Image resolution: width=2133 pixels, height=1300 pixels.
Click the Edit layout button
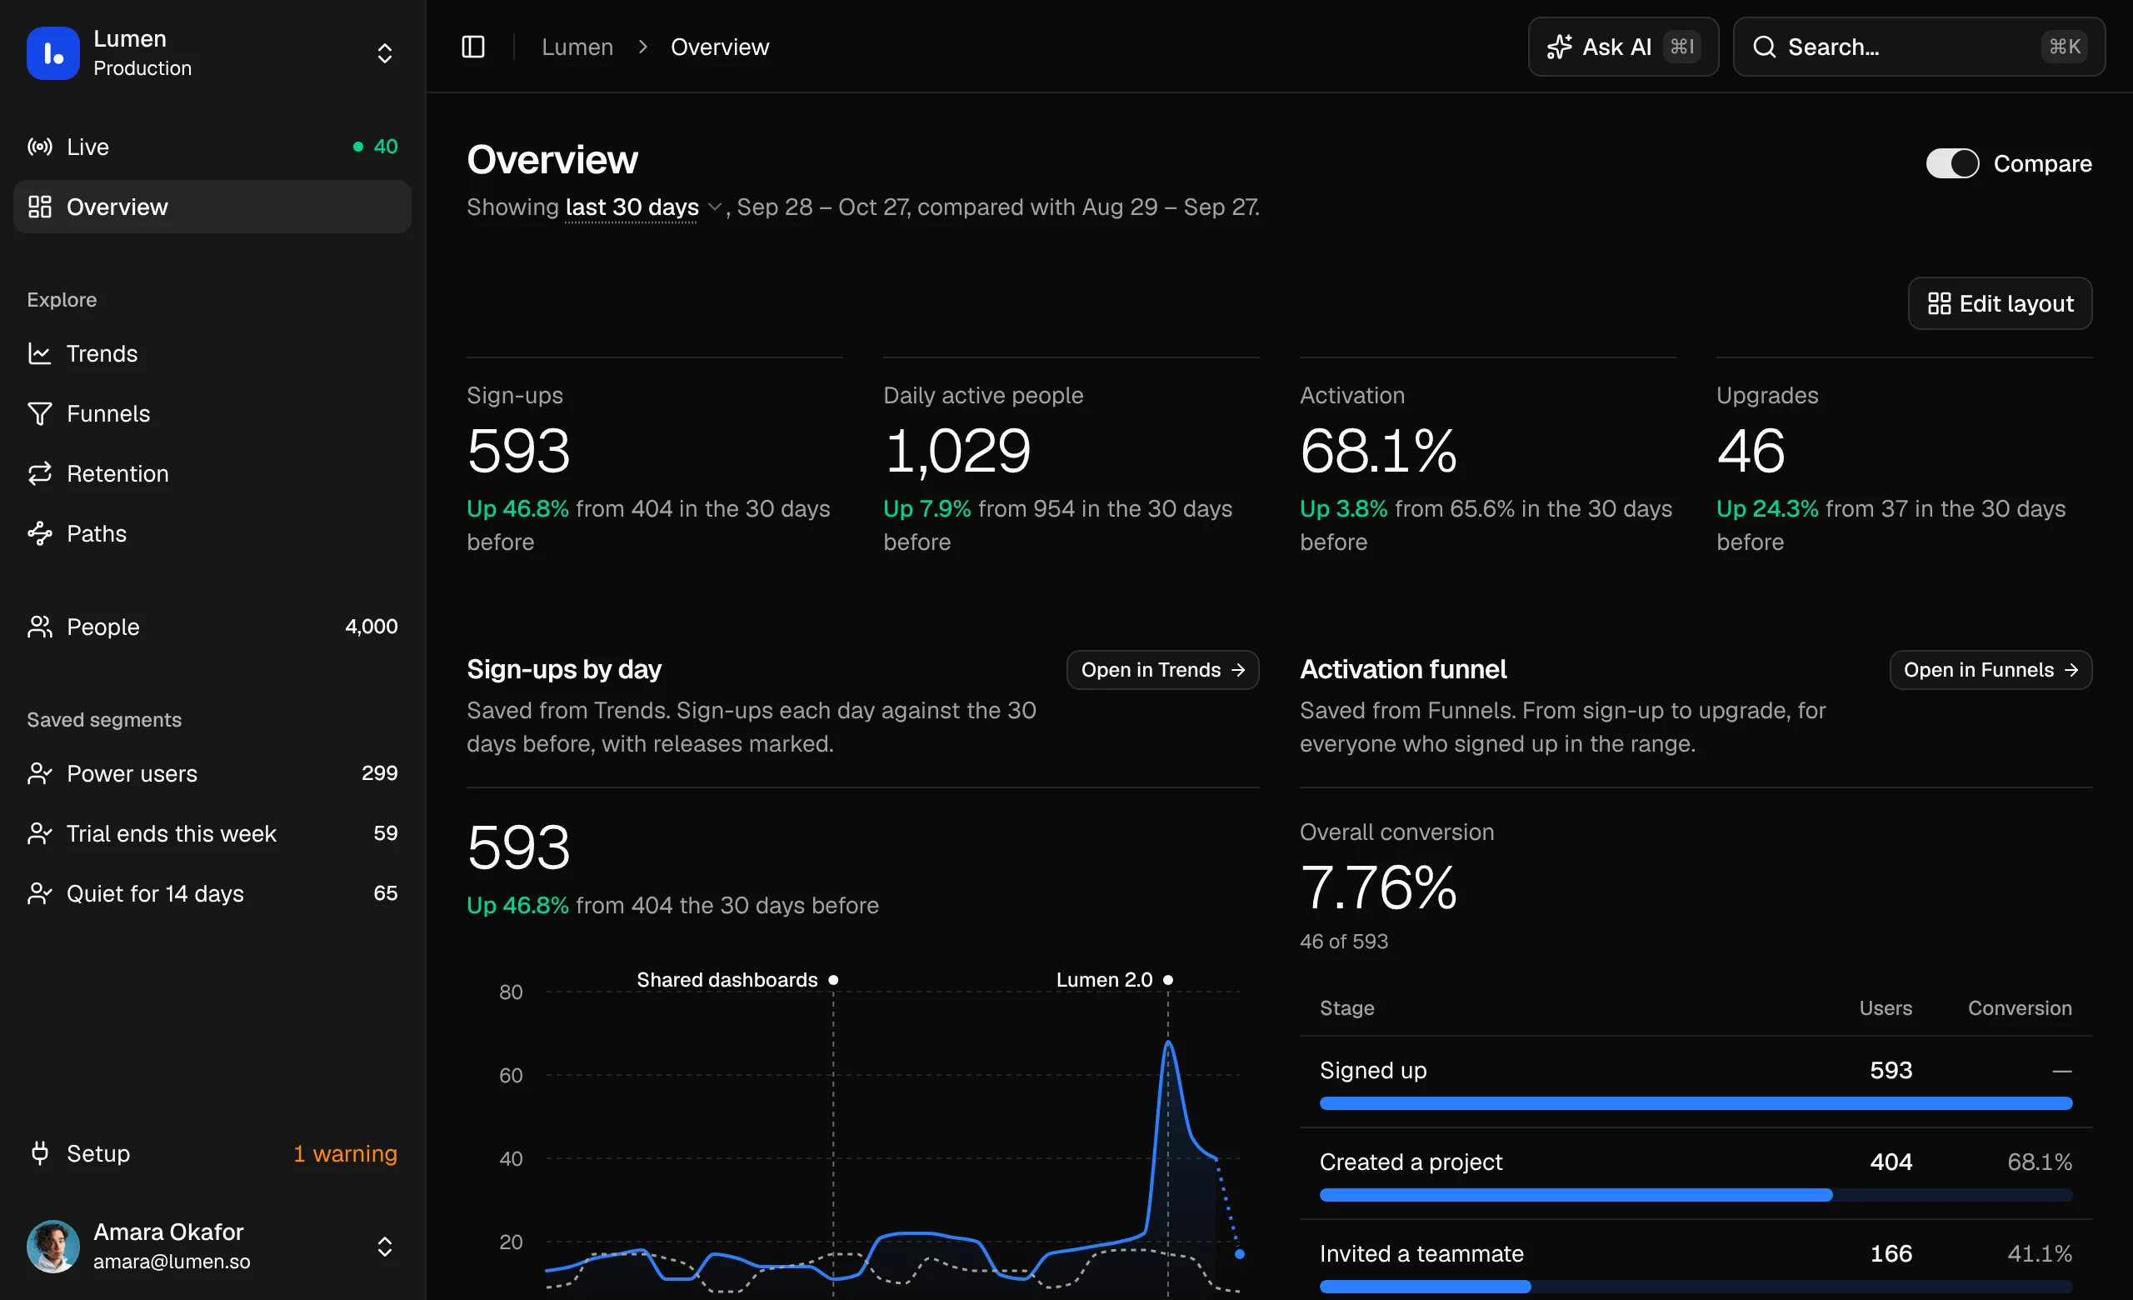2000,304
